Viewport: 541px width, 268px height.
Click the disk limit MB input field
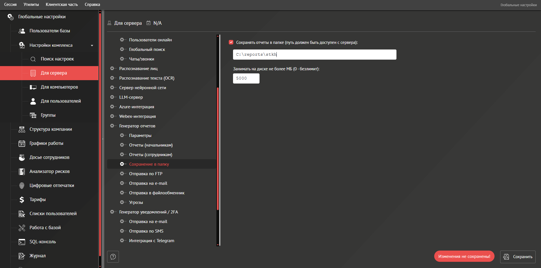coord(246,78)
